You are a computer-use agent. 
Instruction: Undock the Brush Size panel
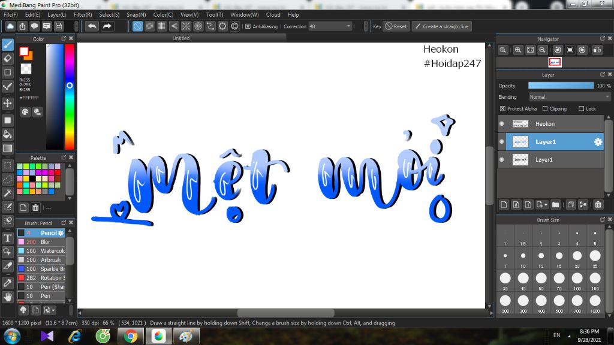point(602,219)
